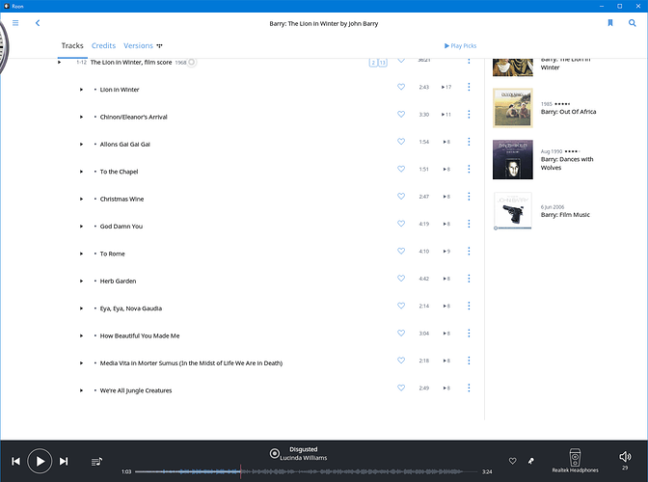Expand the To the Chapel row
Screen dimensions: 648x482
click(81, 172)
